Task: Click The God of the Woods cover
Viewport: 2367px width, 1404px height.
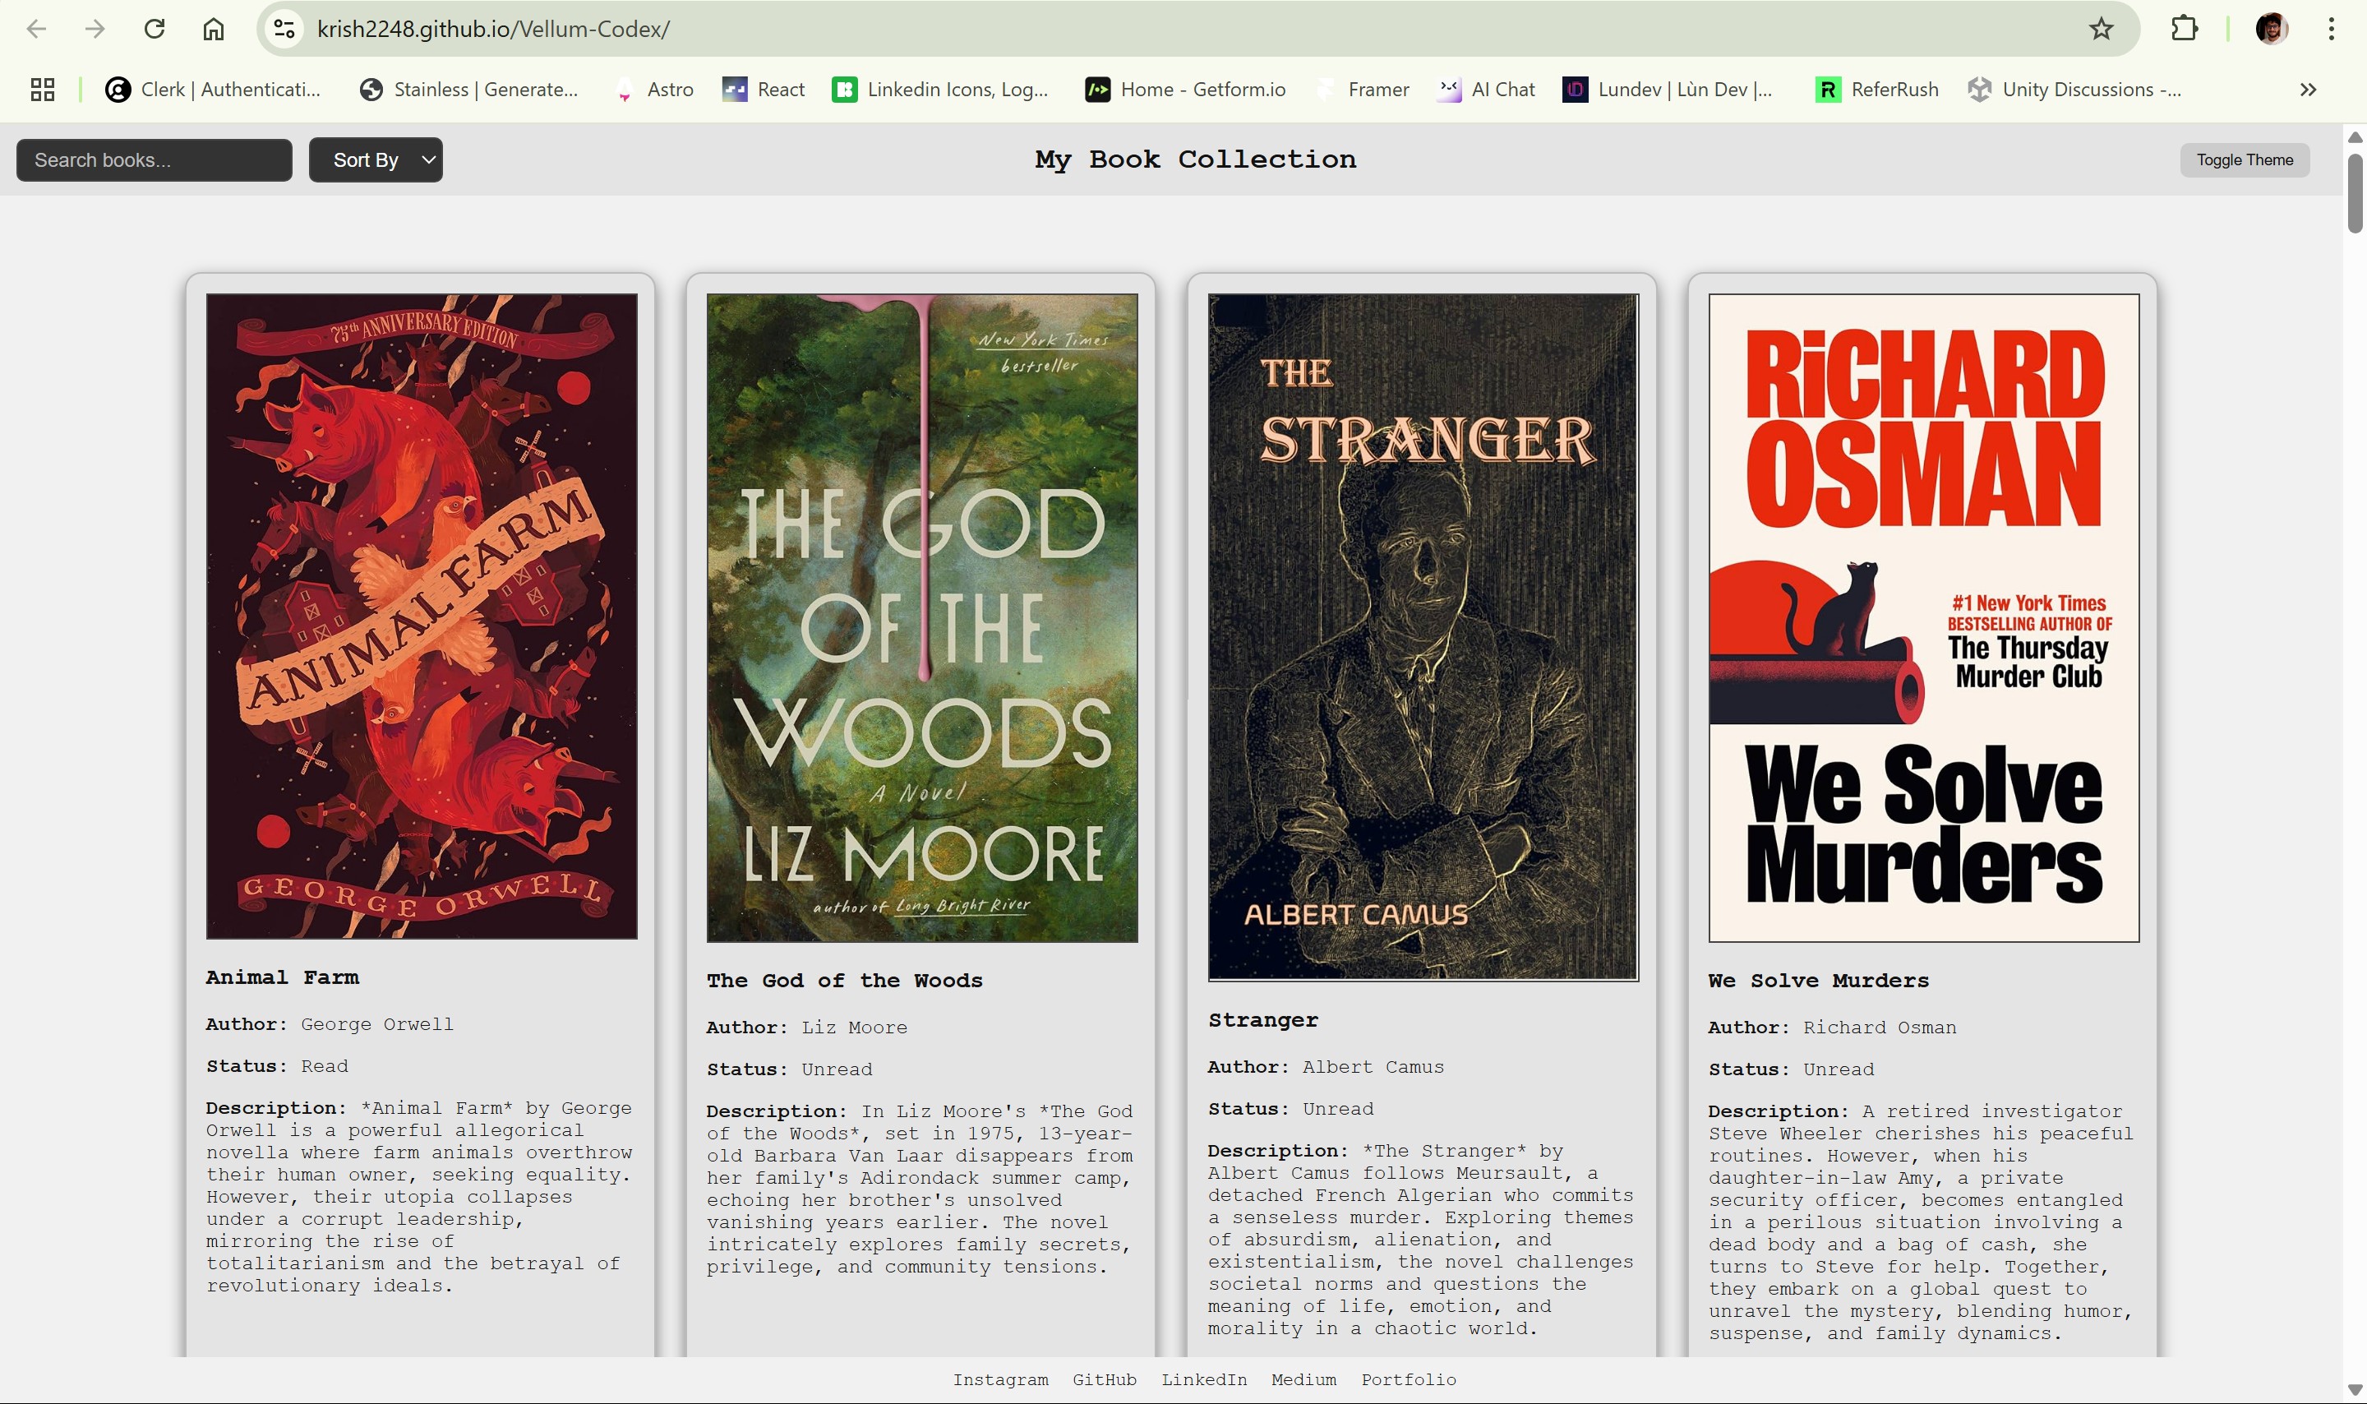Action: coord(922,618)
